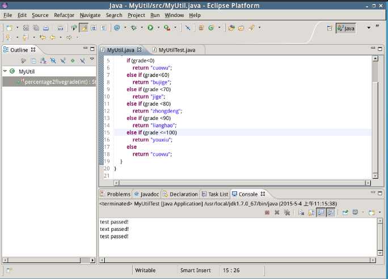The image size is (388, 279).
Task: Click the Skip All Breakpoints icon
Action: click(188, 28)
